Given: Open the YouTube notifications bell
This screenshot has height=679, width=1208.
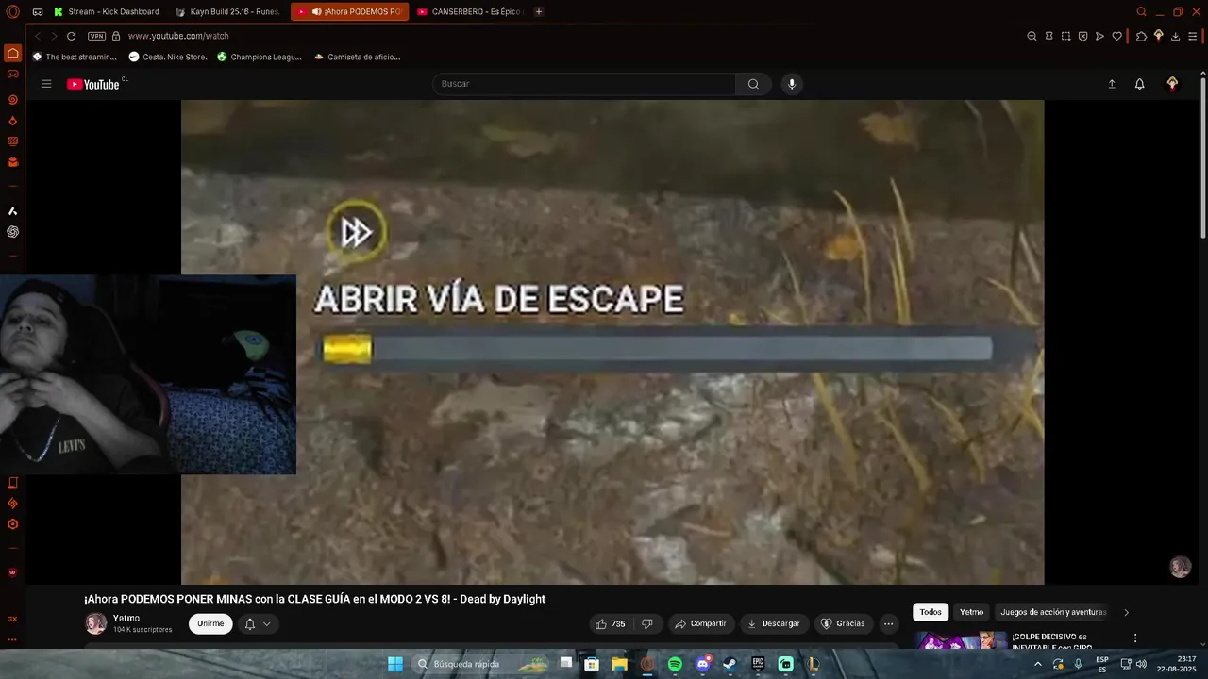Looking at the screenshot, I should [x=1139, y=84].
